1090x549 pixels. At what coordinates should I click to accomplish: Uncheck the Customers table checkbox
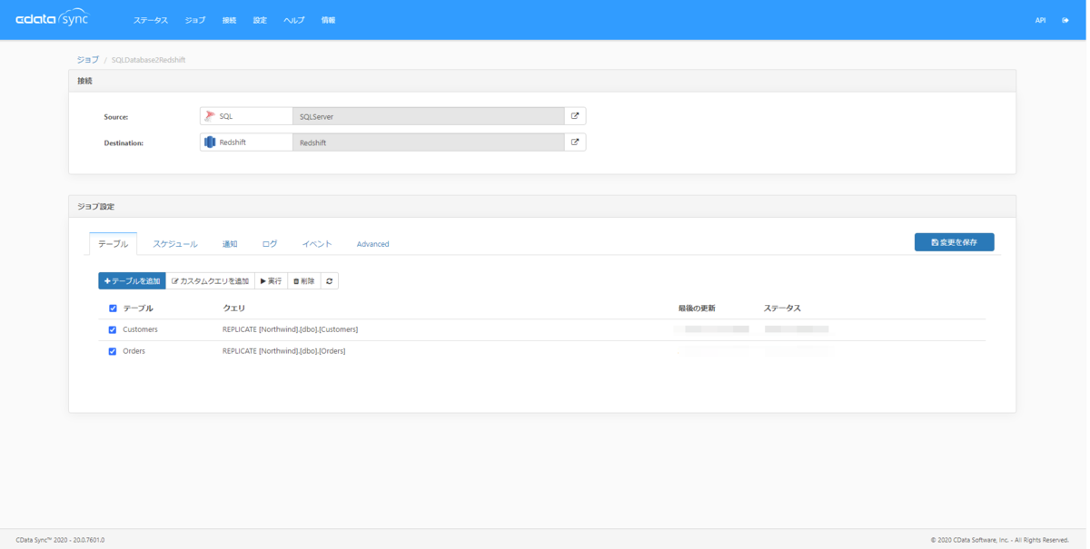click(113, 330)
